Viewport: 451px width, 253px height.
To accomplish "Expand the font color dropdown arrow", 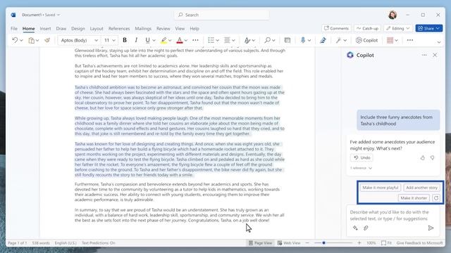I will tap(186, 41).
